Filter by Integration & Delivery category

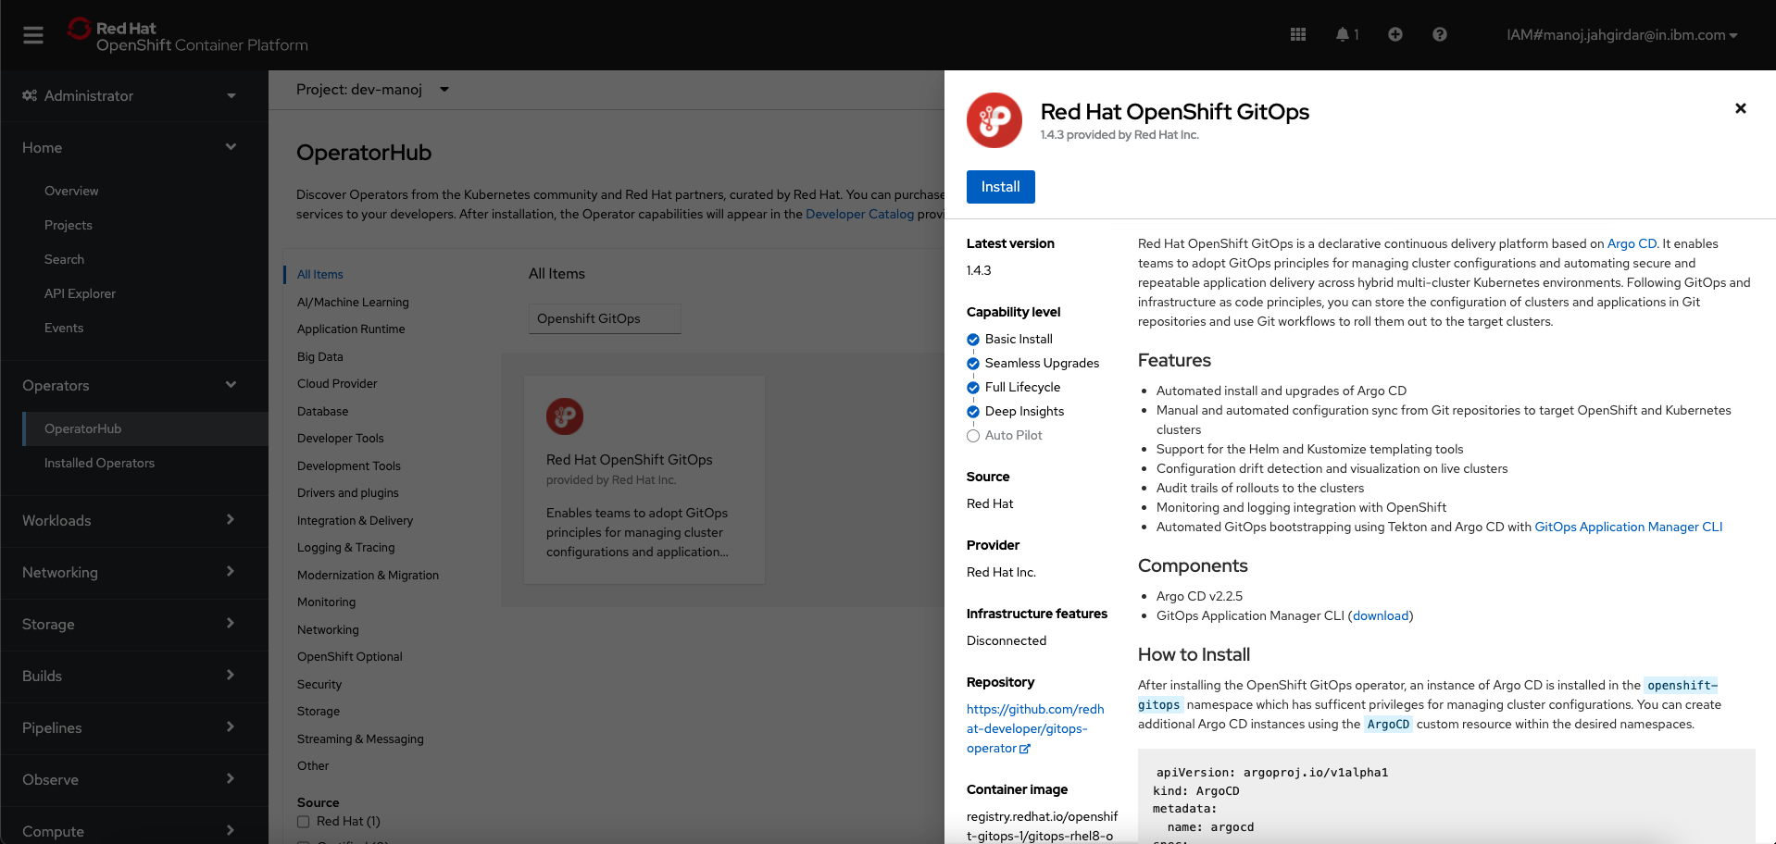tap(355, 521)
